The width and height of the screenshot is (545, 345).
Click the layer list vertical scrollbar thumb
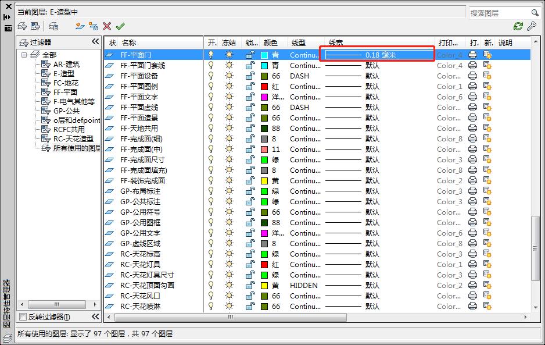pyautogui.click(x=535, y=248)
